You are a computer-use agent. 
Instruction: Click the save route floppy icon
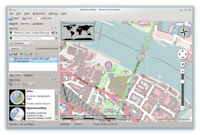15,54
